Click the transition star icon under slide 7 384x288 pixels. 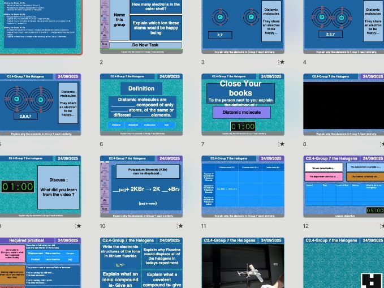tap(282, 144)
